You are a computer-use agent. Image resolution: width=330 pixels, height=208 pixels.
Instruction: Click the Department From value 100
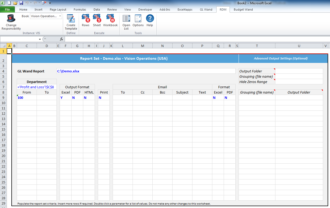[x=27, y=98]
